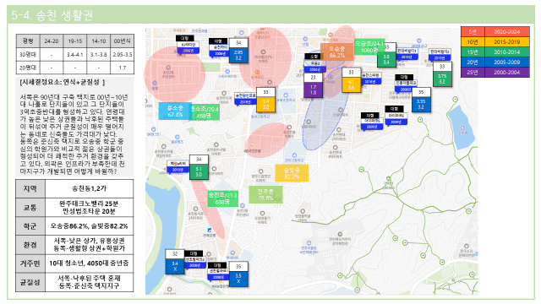Screen dimensions: 541x304
Task: Click the blue price box showing 3.5 and X
Action: coord(238,278)
